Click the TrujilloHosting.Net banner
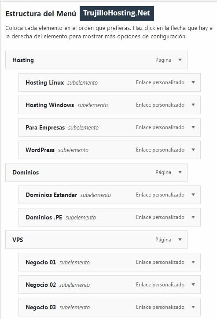Viewport: 217px width, 319px height. coord(117,14)
